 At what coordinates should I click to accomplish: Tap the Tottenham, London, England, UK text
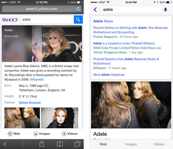tap(42, 90)
